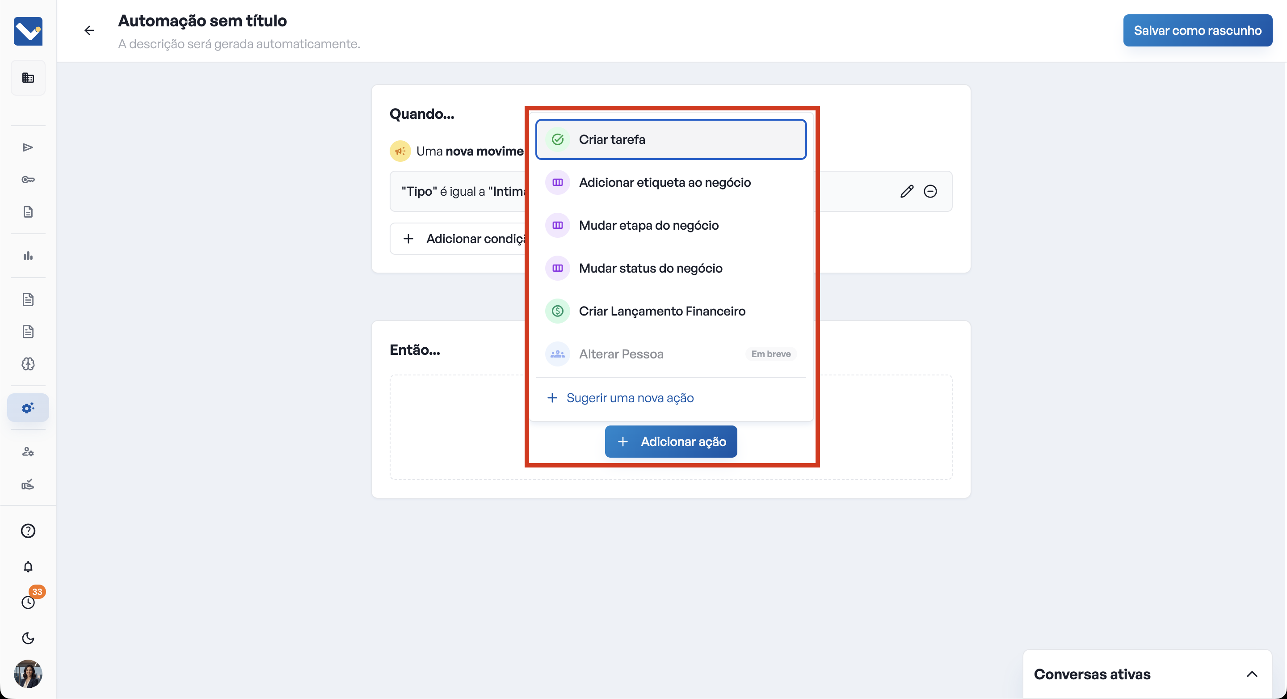Edit the Tipo condition with pencil icon
The width and height of the screenshot is (1287, 699).
pyautogui.click(x=907, y=191)
